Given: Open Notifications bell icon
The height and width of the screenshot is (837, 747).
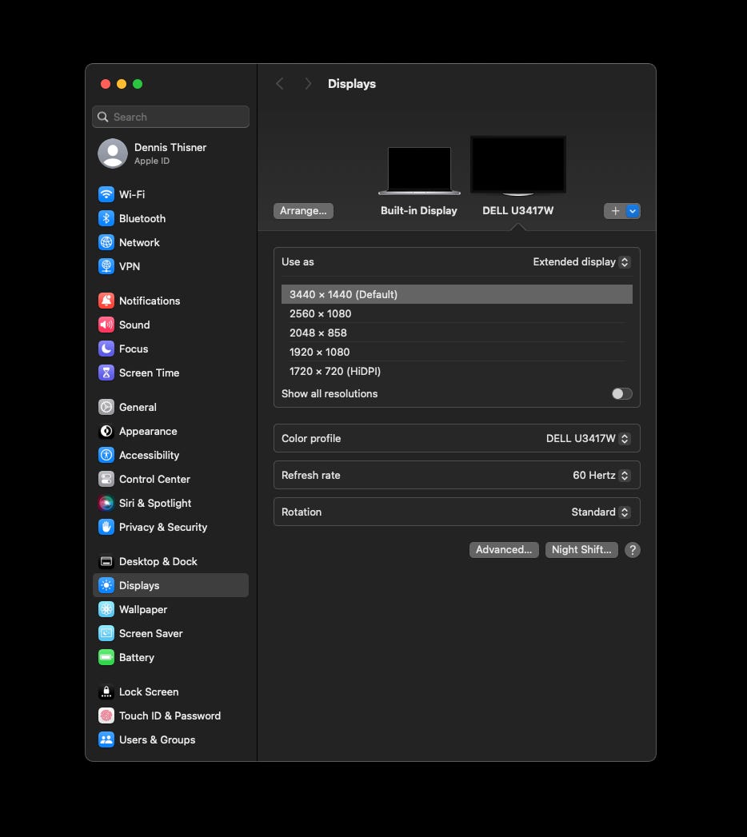Looking at the screenshot, I should [x=106, y=301].
